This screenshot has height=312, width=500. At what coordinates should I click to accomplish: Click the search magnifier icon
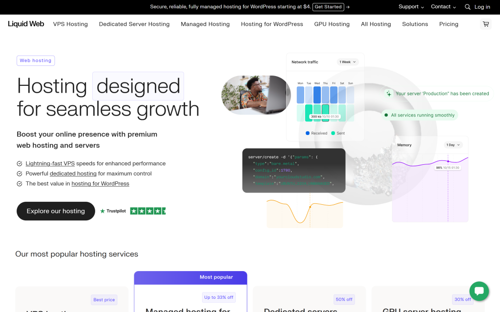click(467, 7)
